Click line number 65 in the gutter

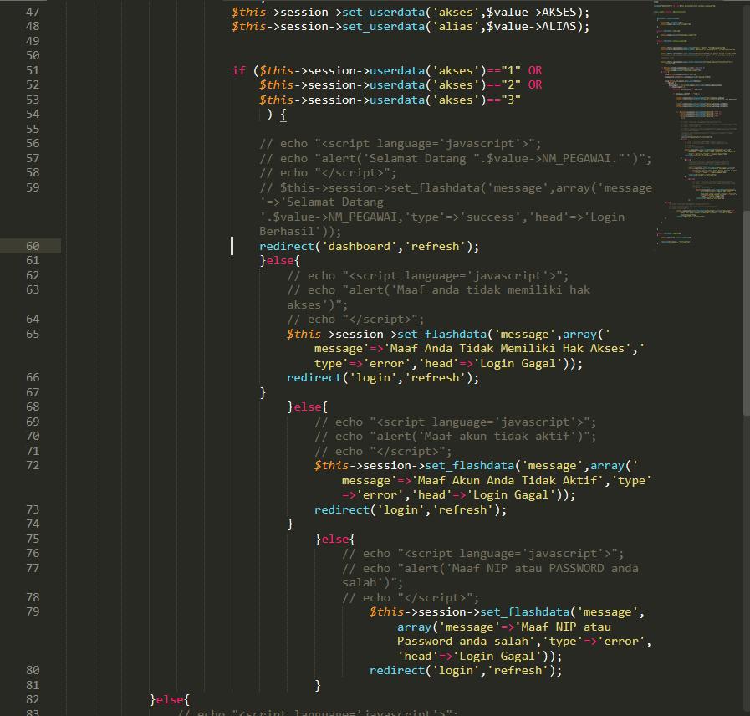point(33,334)
